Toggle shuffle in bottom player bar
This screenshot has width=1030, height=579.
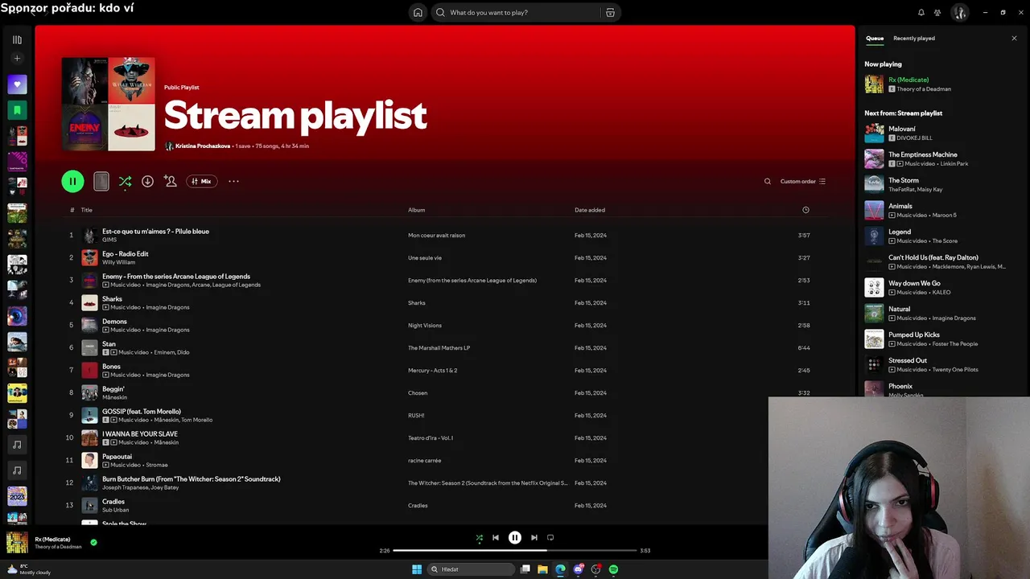point(480,537)
